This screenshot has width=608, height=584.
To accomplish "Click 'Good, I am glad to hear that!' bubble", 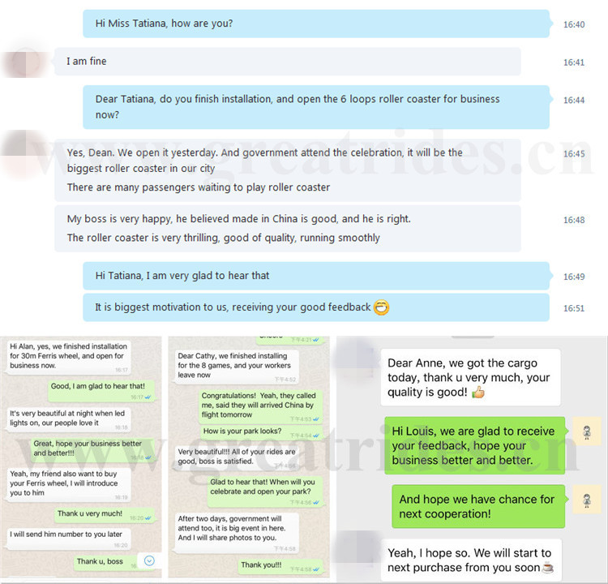I will pos(101,391).
